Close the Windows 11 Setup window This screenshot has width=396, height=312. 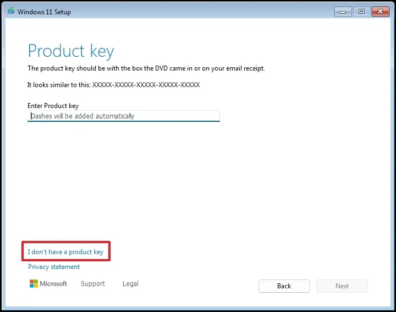click(x=380, y=11)
